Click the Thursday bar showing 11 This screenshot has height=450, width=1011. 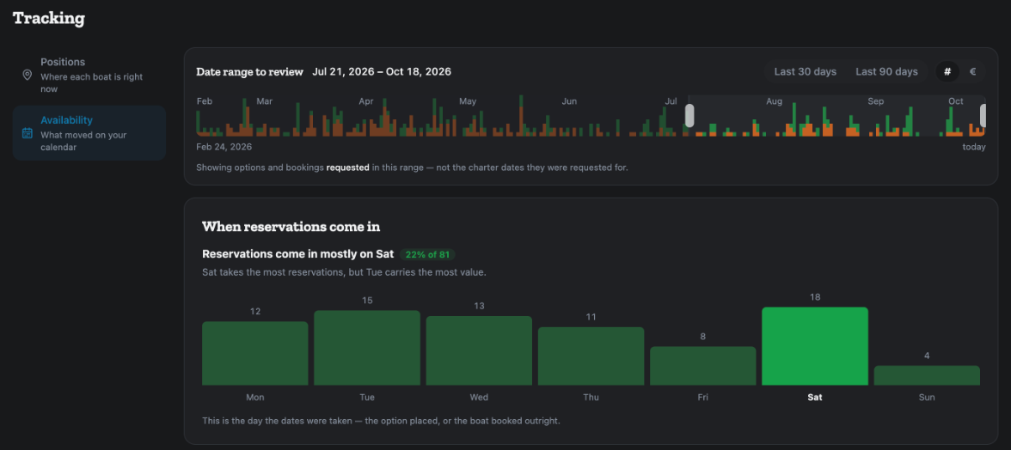point(591,356)
